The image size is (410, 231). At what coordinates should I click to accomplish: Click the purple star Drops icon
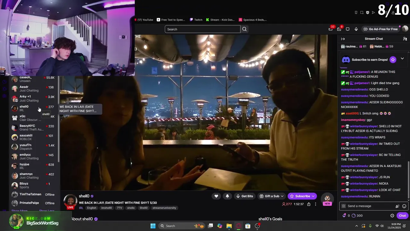point(393,60)
